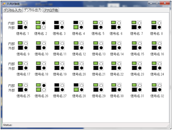Select the デジタル出力 tab
Viewport: 172px width, 130px height.
pos(33,10)
